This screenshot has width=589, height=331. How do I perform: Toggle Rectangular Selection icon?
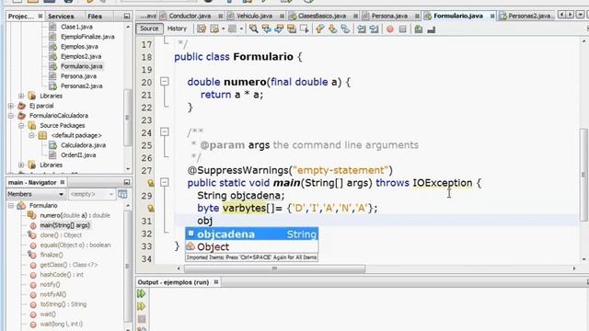[305, 29]
